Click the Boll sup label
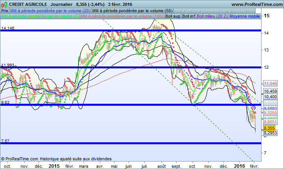This screenshot has height=169, width=284. click(x=173, y=16)
